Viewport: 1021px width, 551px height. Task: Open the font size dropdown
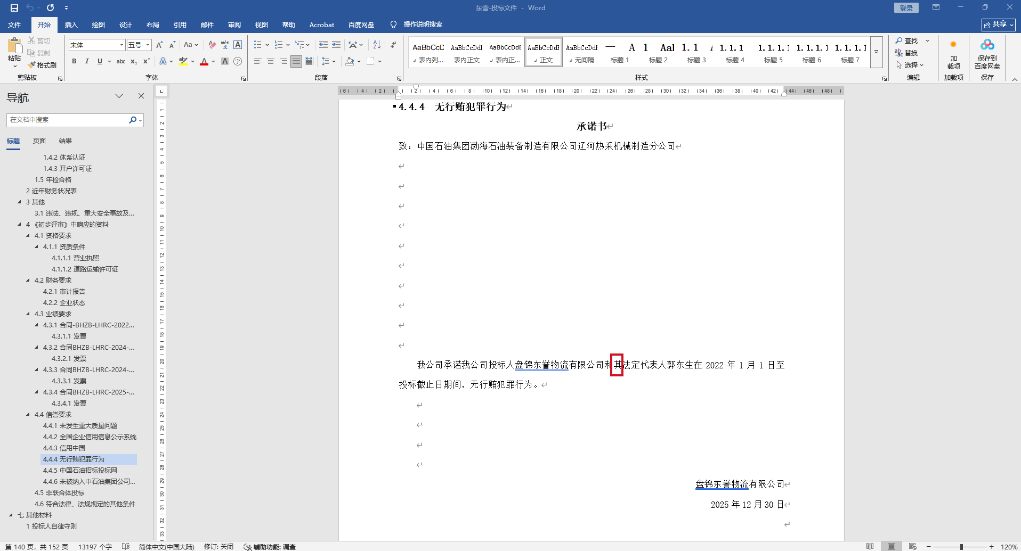click(x=148, y=45)
